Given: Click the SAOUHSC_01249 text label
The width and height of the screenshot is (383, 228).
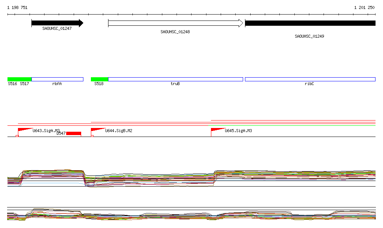Looking at the screenshot, I should coord(309,37).
